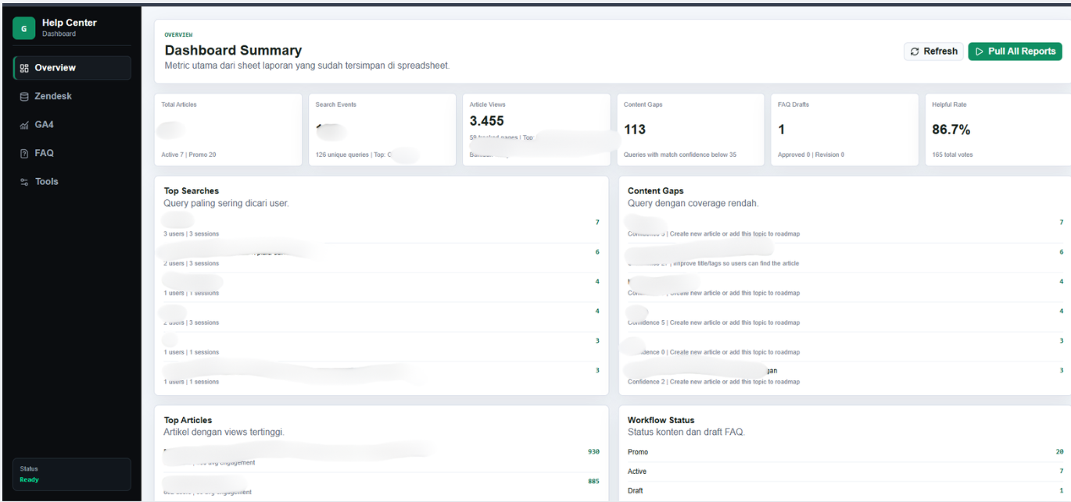Click the Help Center title
Image resolution: width=1071 pixels, height=502 pixels.
pos(70,23)
